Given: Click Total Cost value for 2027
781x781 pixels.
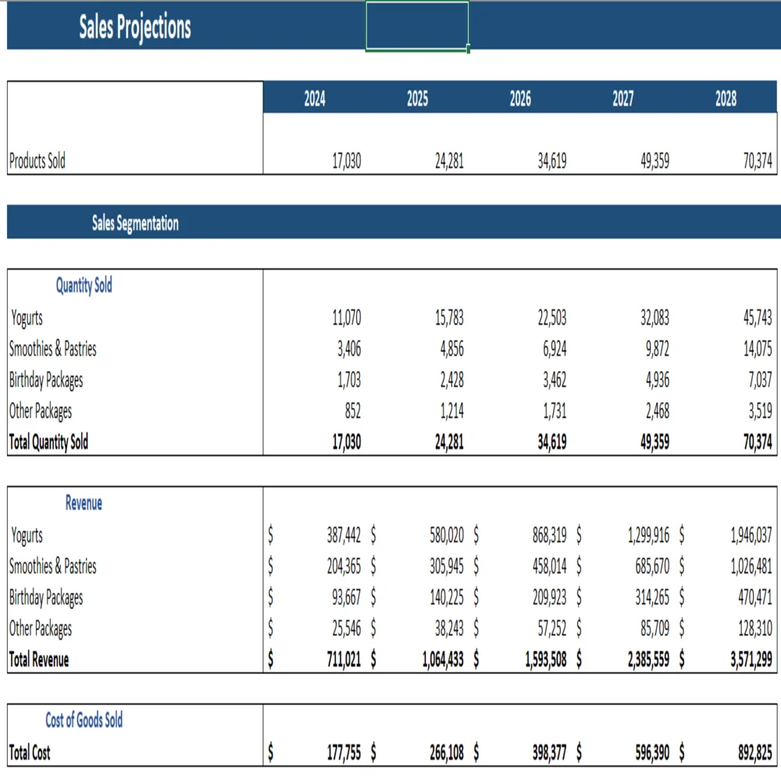Looking at the screenshot, I should pos(646,753).
